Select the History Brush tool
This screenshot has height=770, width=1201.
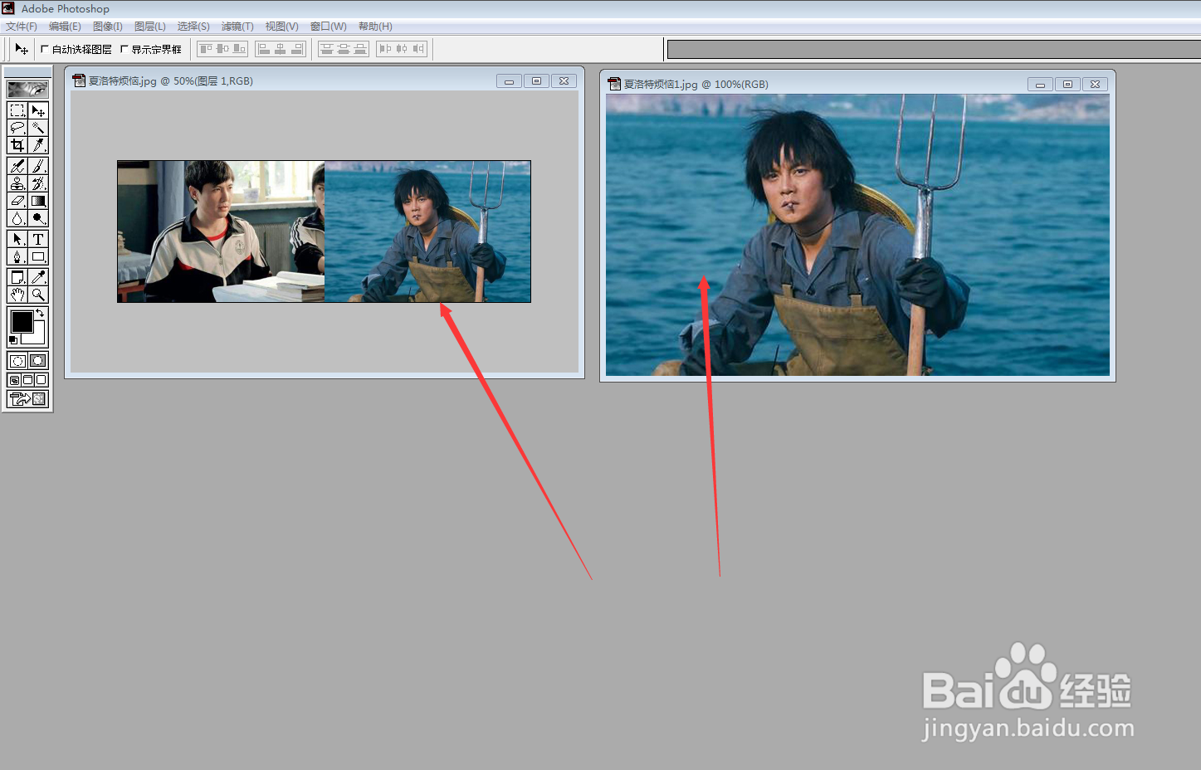(38, 183)
